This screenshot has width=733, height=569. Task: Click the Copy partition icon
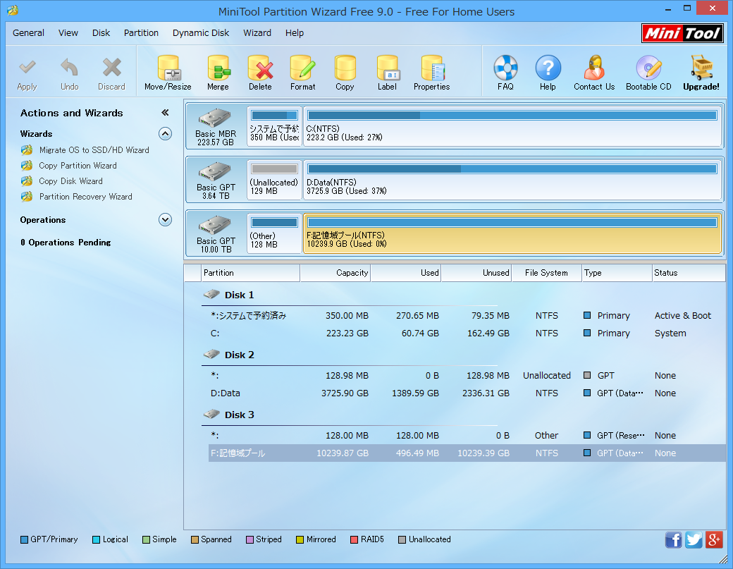[x=345, y=68]
